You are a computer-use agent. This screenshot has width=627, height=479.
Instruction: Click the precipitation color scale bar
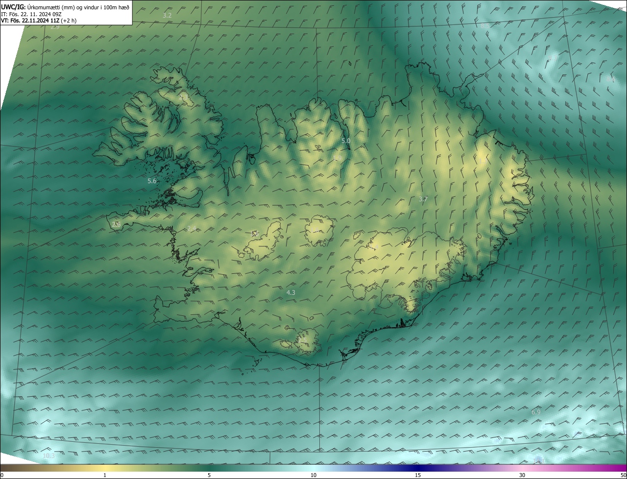coord(313,468)
